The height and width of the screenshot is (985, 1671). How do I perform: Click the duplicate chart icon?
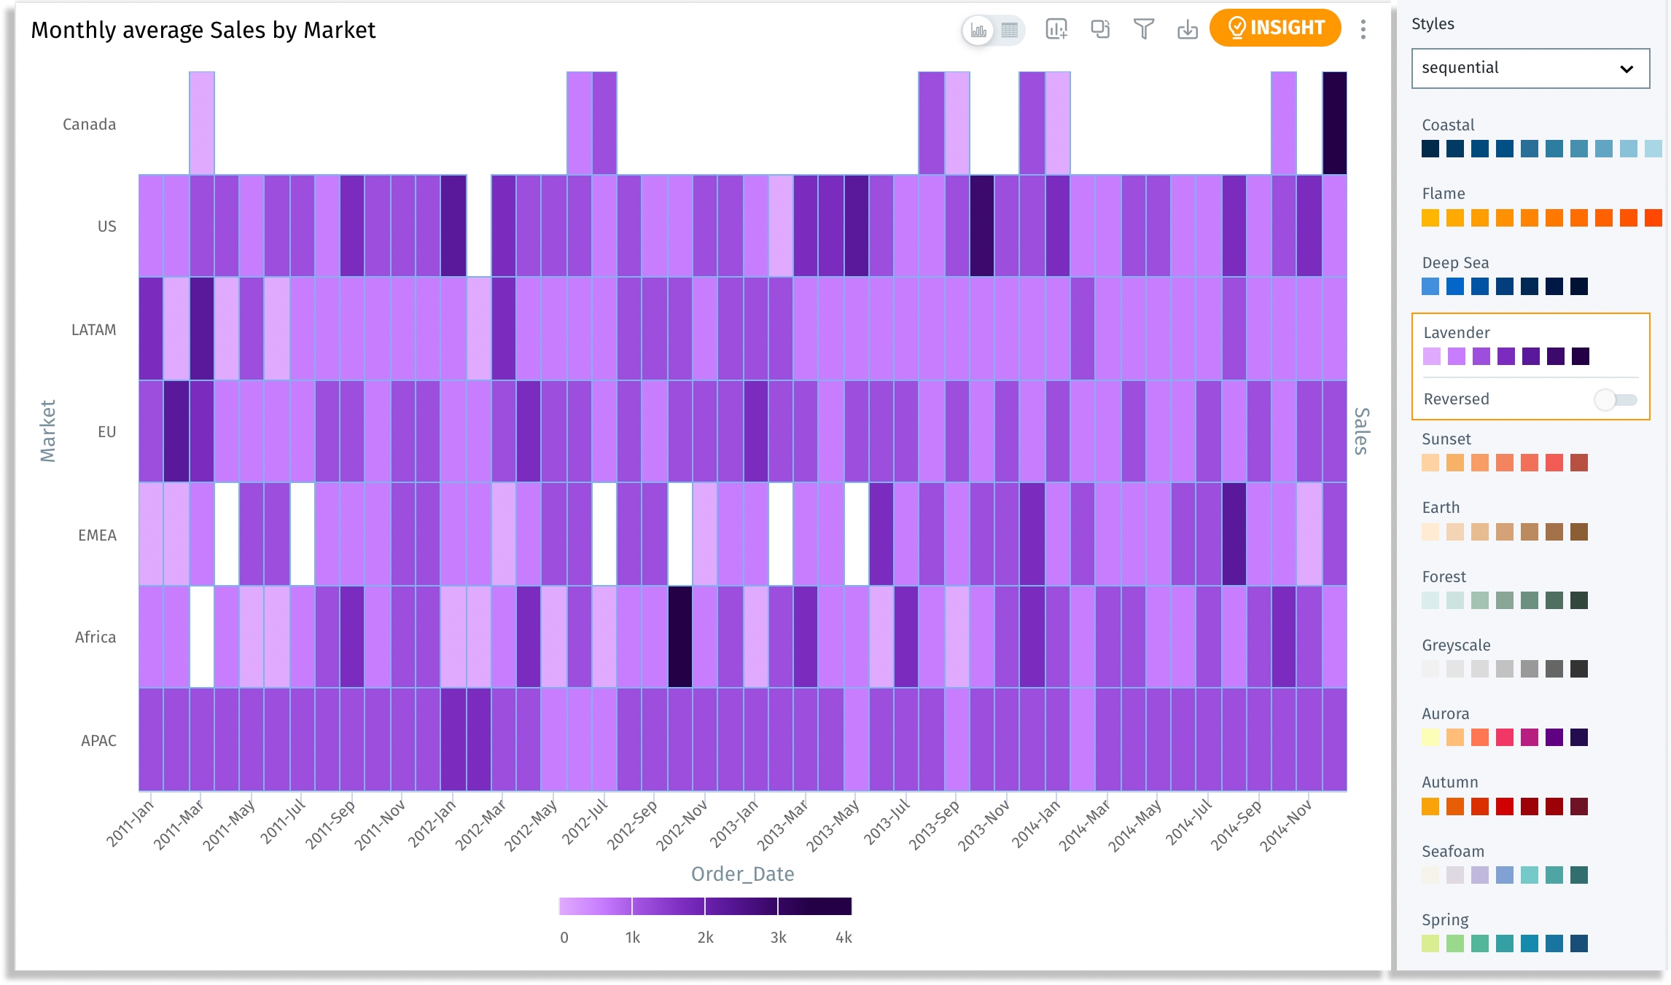[x=1099, y=29]
